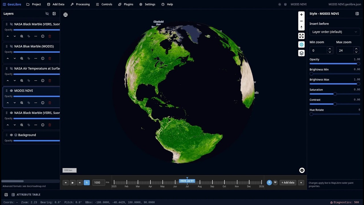Zoom out the map view
Screen dimensions: 364x205
pyautogui.click(x=301, y=21)
